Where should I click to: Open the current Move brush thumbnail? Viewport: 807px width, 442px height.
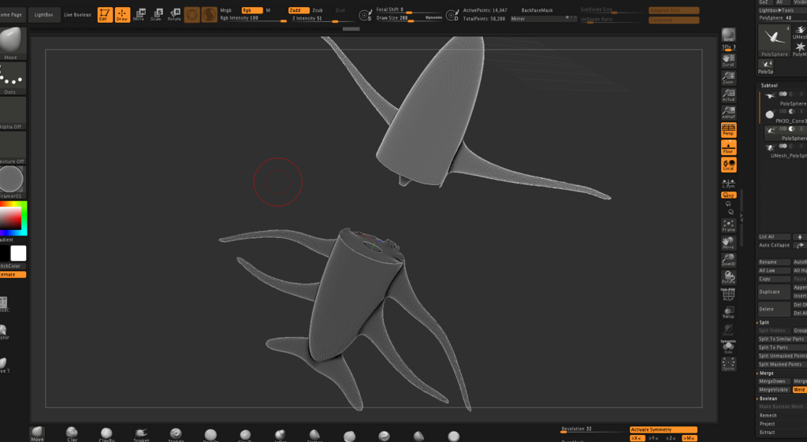click(12, 44)
